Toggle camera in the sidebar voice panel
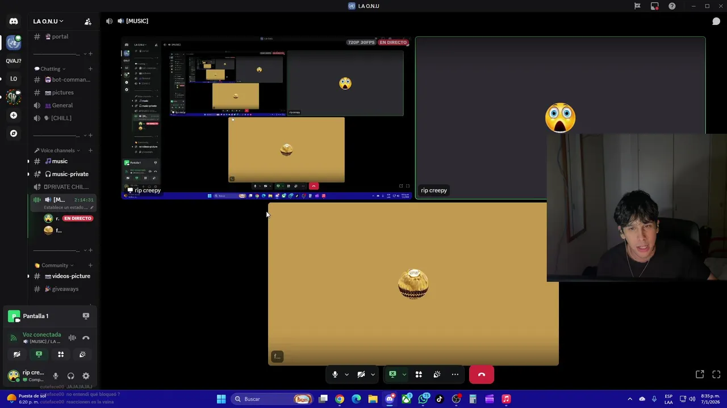This screenshot has width=727, height=408. coord(17,354)
